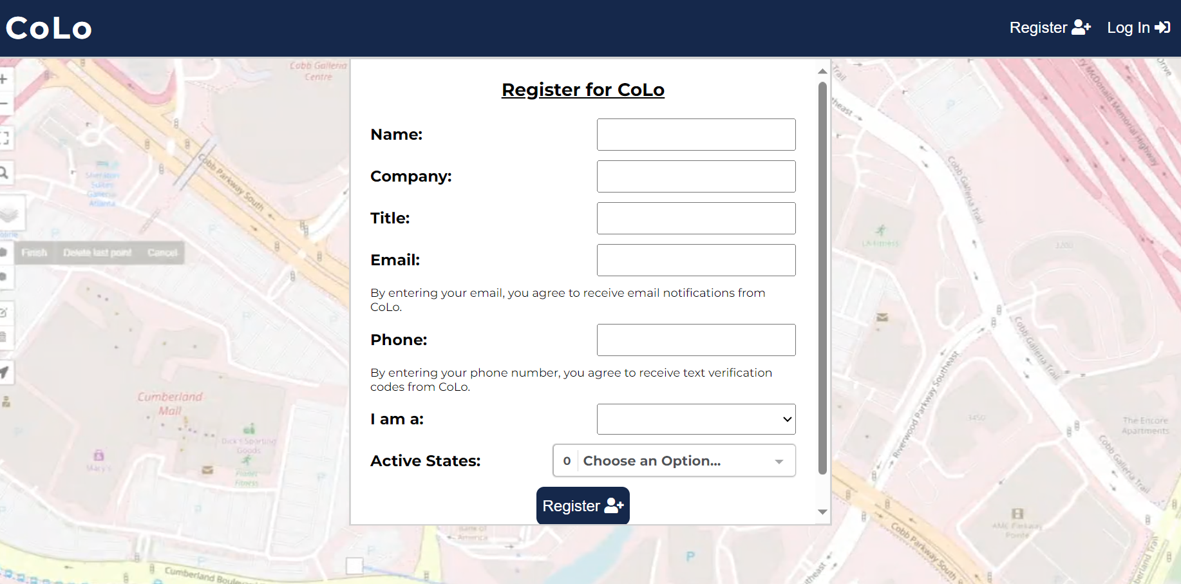Expand the Active States option selector
This screenshot has height=584, width=1181.
tap(674, 461)
